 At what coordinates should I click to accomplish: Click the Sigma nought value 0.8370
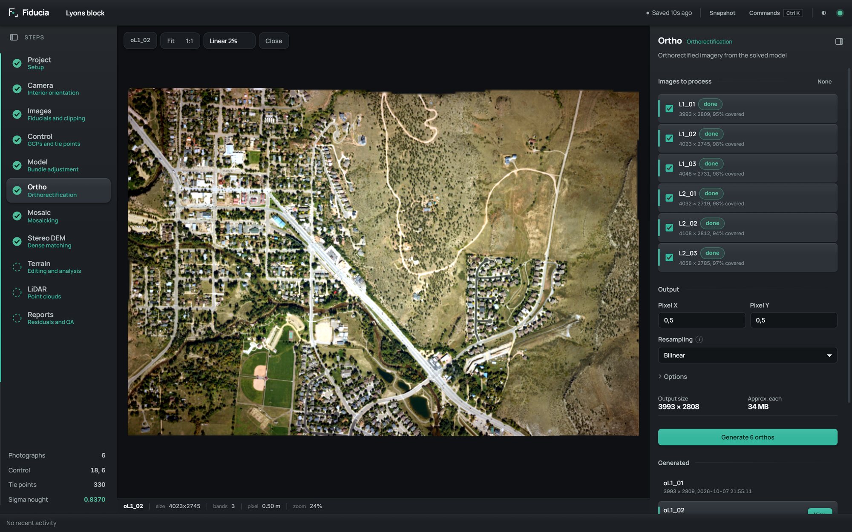(95, 499)
